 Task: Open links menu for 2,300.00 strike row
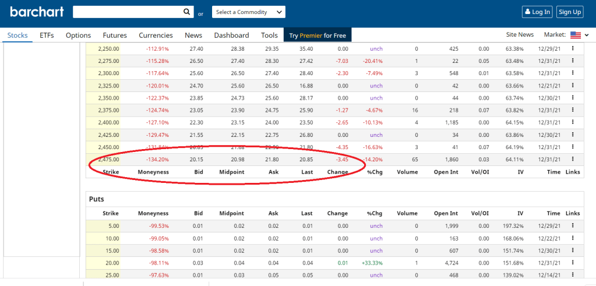pos(573,73)
